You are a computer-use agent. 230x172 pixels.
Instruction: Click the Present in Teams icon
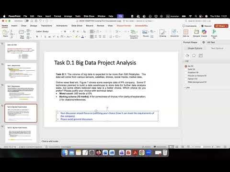pos(214,33)
